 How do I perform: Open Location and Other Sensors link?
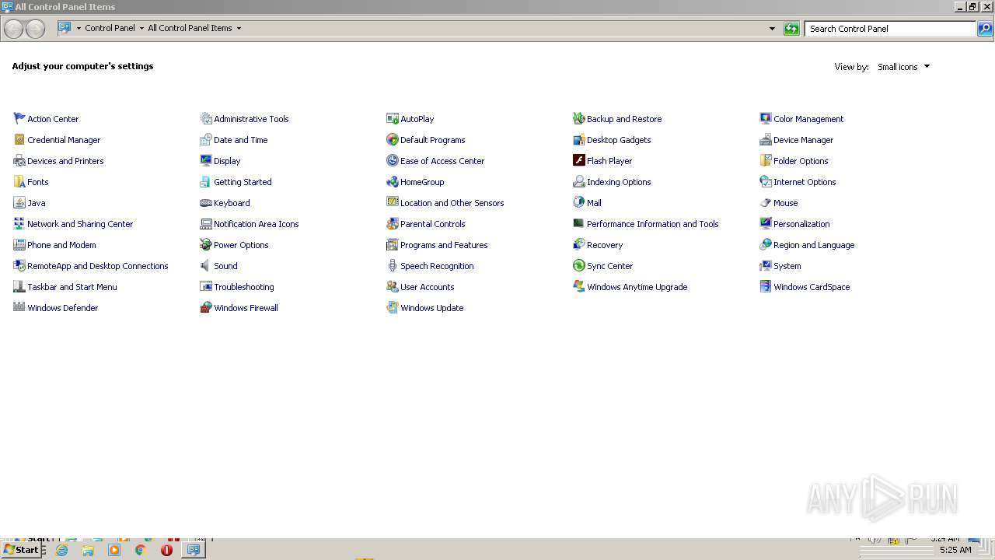452,203
